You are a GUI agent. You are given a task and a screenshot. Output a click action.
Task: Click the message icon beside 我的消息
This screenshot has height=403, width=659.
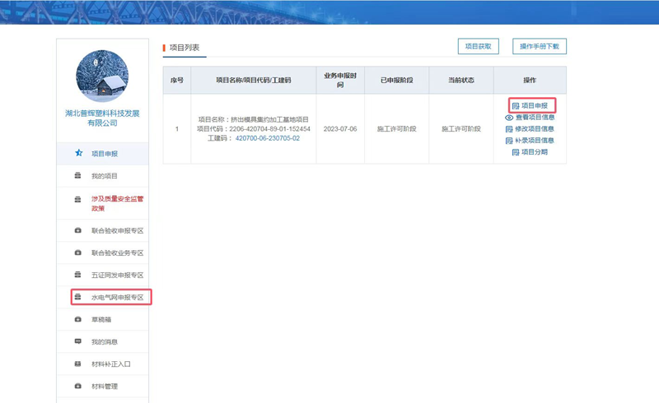point(78,341)
